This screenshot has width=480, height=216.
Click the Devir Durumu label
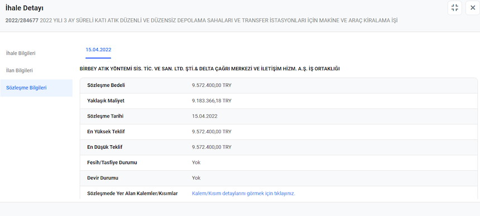tap(103, 178)
